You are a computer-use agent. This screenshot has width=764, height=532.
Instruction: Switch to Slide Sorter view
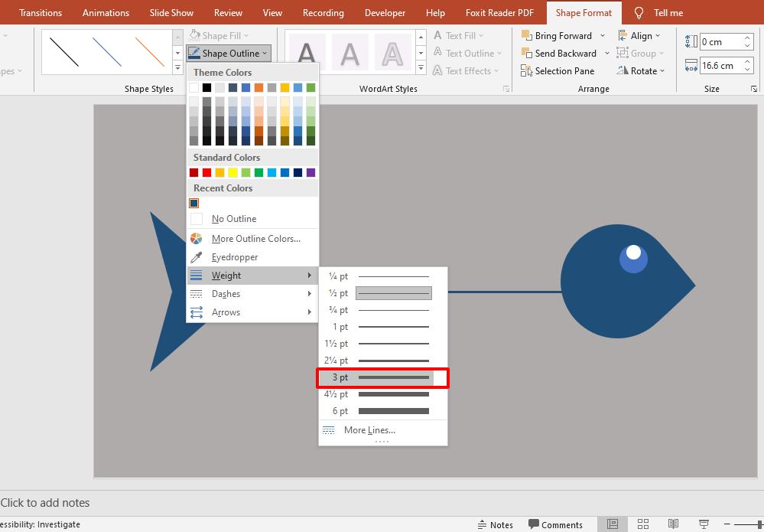tap(643, 524)
